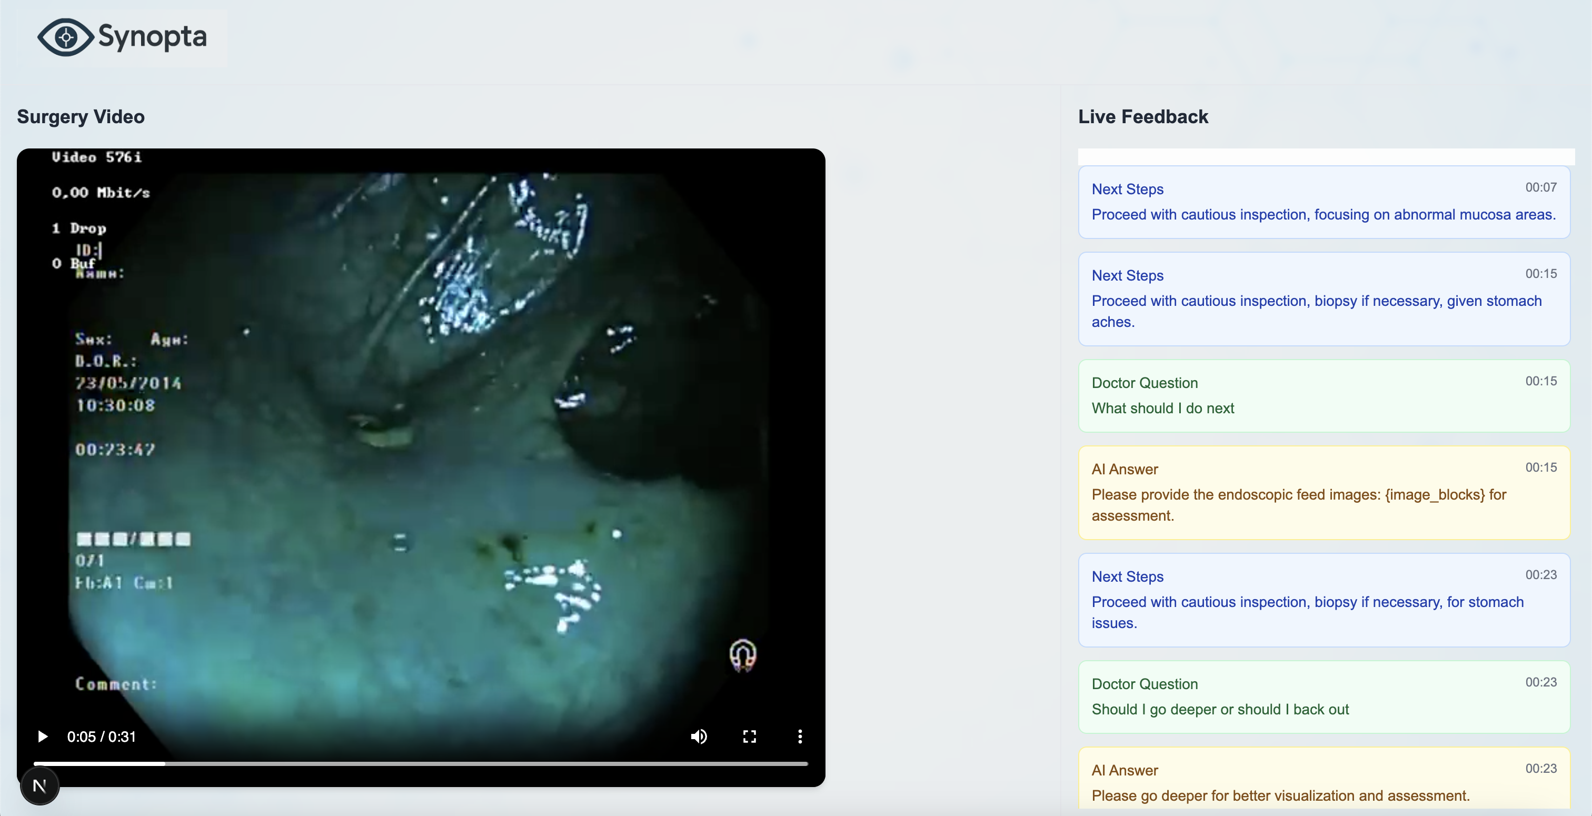Screen dimensions: 1592x816
Task: Click the endoscopy video frame
Action: click(x=420, y=433)
